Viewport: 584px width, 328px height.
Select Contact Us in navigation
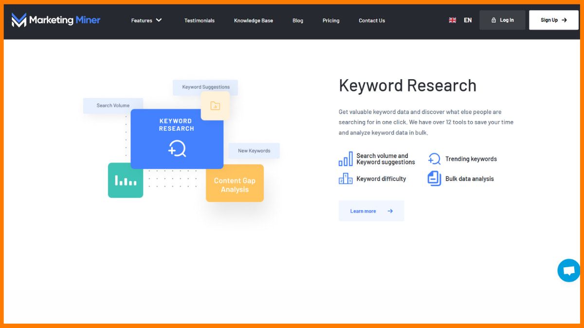click(372, 20)
